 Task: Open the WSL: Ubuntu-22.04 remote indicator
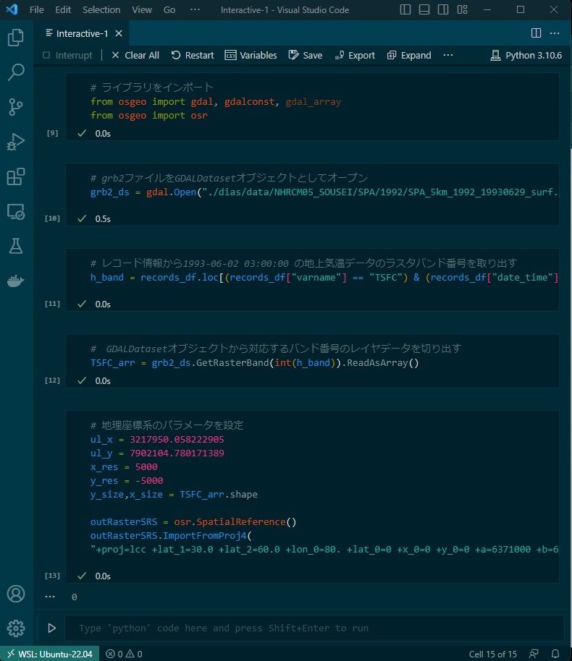50,654
